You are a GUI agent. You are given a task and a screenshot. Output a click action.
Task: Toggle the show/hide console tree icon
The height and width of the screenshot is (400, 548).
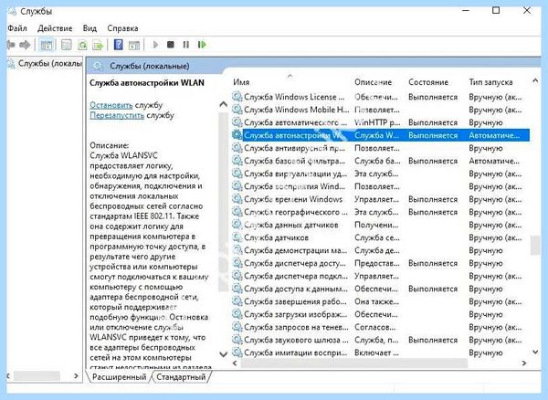(47, 45)
